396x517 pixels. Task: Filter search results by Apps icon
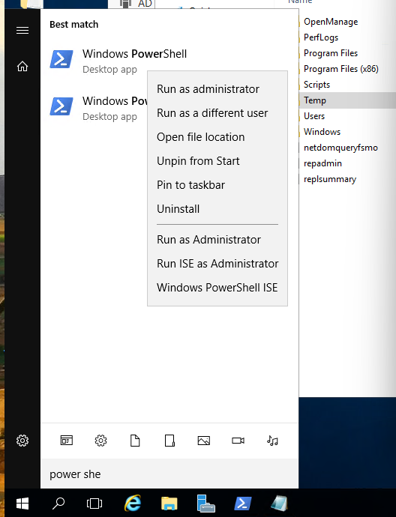pos(66,441)
